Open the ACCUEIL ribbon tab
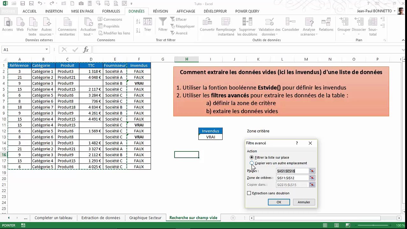The height and width of the screenshot is (229, 407). (30, 11)
